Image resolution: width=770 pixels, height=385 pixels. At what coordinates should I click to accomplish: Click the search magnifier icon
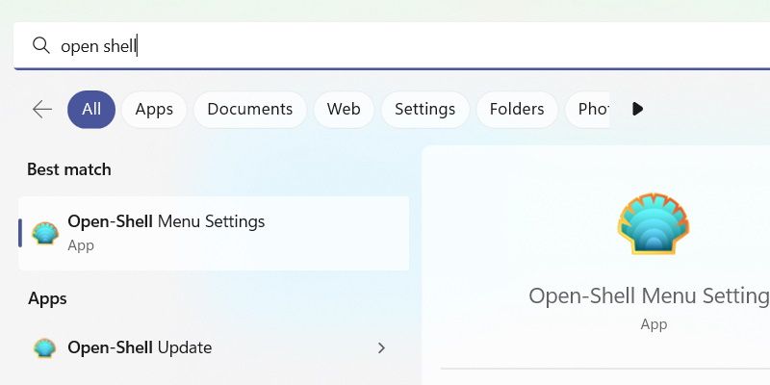(40, 45)
